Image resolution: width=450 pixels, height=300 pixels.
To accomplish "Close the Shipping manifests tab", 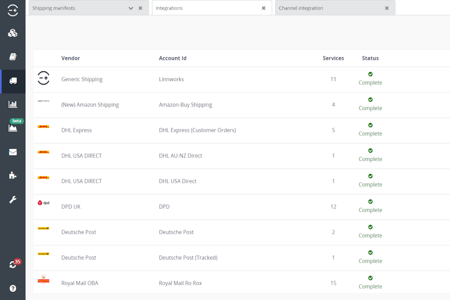I will [x=140, y=8].
